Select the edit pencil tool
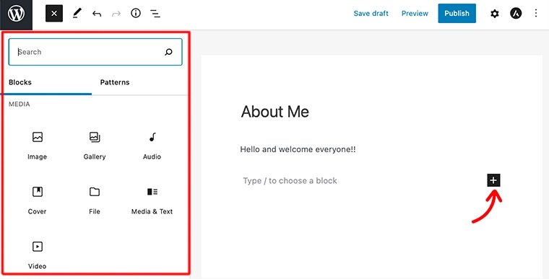Viewport: 549px width, 279px height. [x=77, y=14]
